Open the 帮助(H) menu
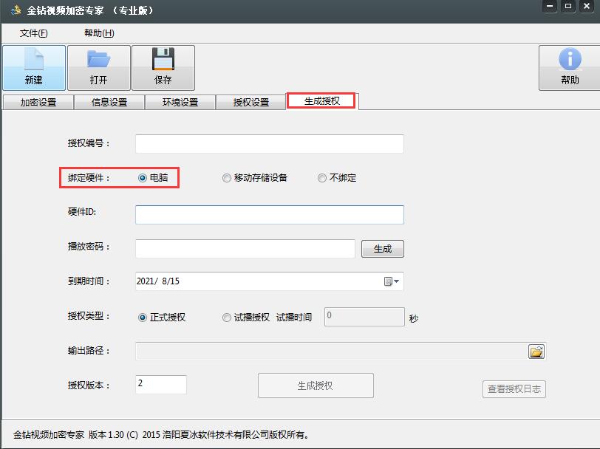Image resolution: width=600 pixels, height=449 pixels. [x=99, y=33]
